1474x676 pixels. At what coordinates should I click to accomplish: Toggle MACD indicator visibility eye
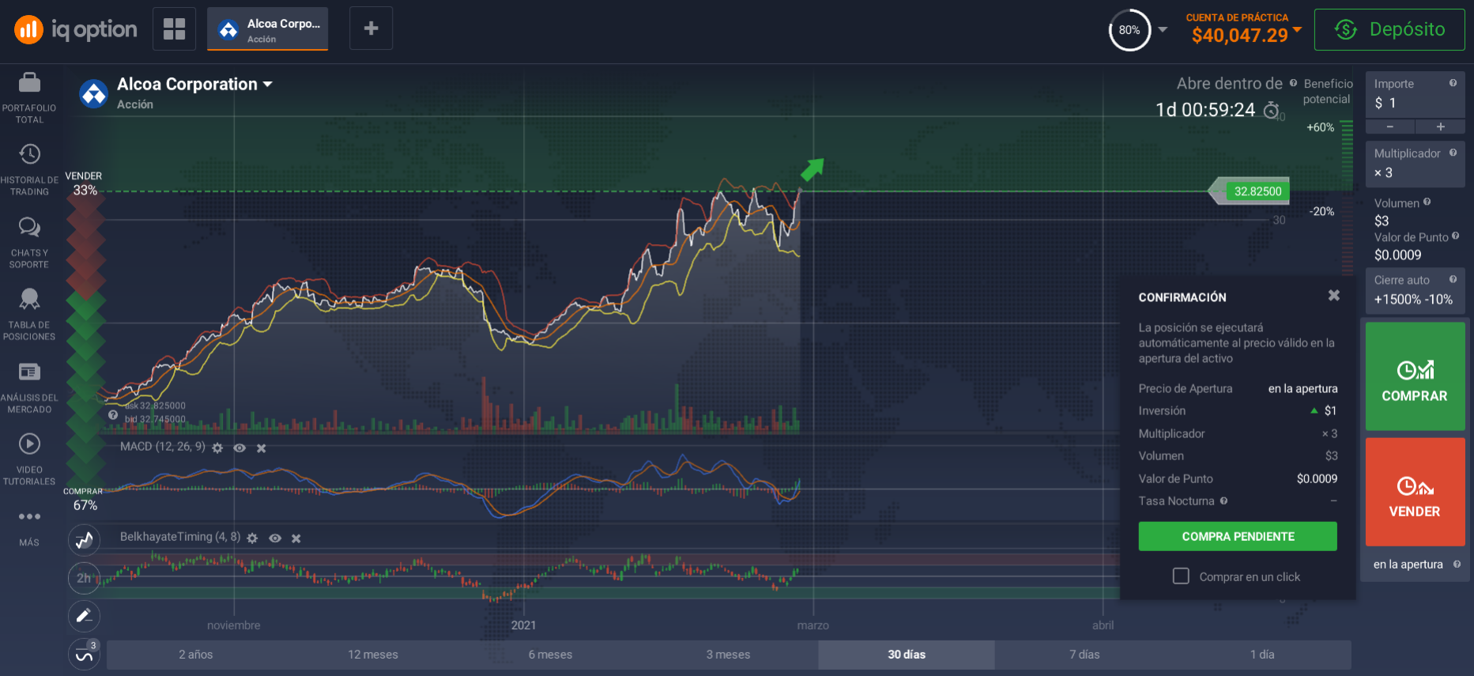239,448
